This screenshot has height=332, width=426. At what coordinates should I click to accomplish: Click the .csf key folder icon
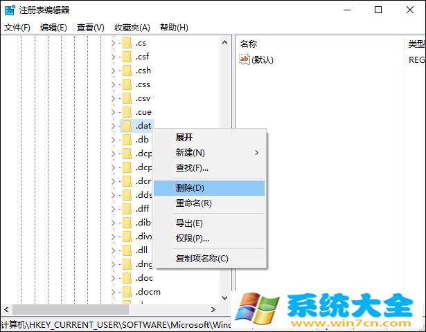coord(127,57)
